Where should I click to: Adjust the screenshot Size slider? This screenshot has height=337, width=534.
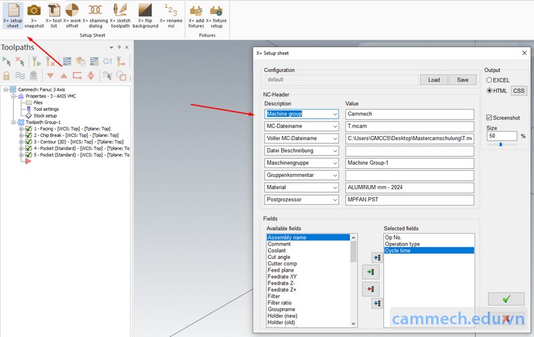(x=501, y=144)
